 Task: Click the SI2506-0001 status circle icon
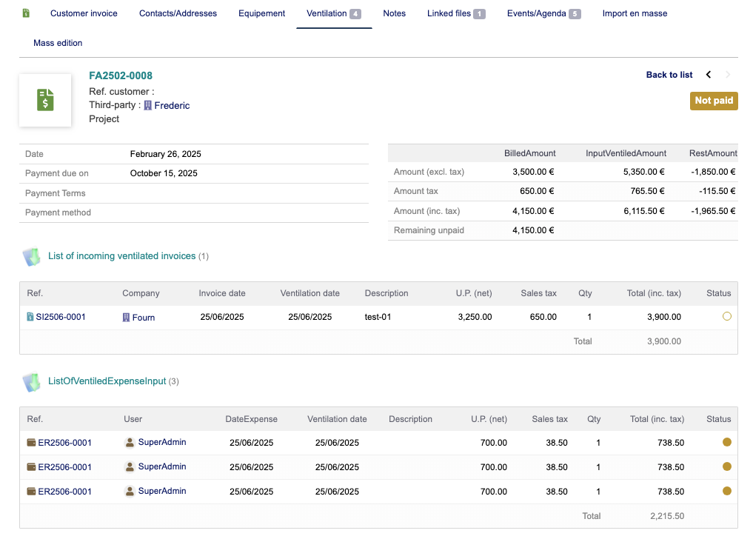click(726, 316)
